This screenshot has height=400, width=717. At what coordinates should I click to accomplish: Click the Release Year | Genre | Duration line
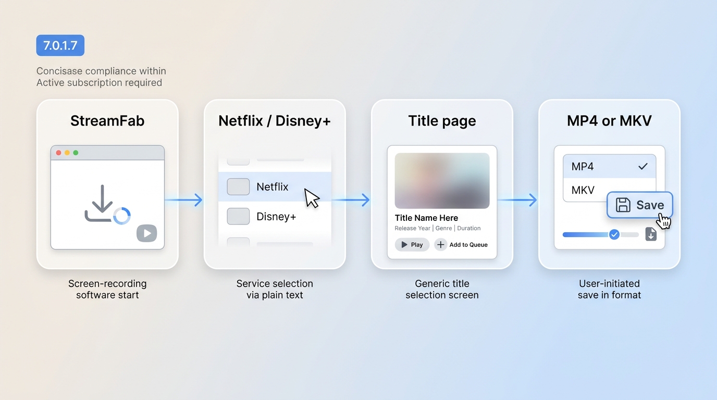click(x=438, y=228)
